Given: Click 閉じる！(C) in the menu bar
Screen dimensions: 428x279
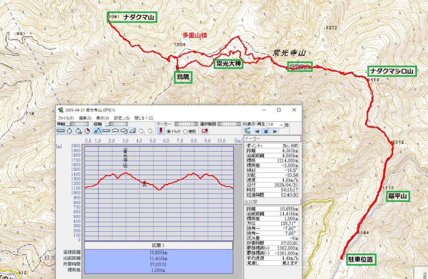Looking at the screenshot, I should coord(144,118).
